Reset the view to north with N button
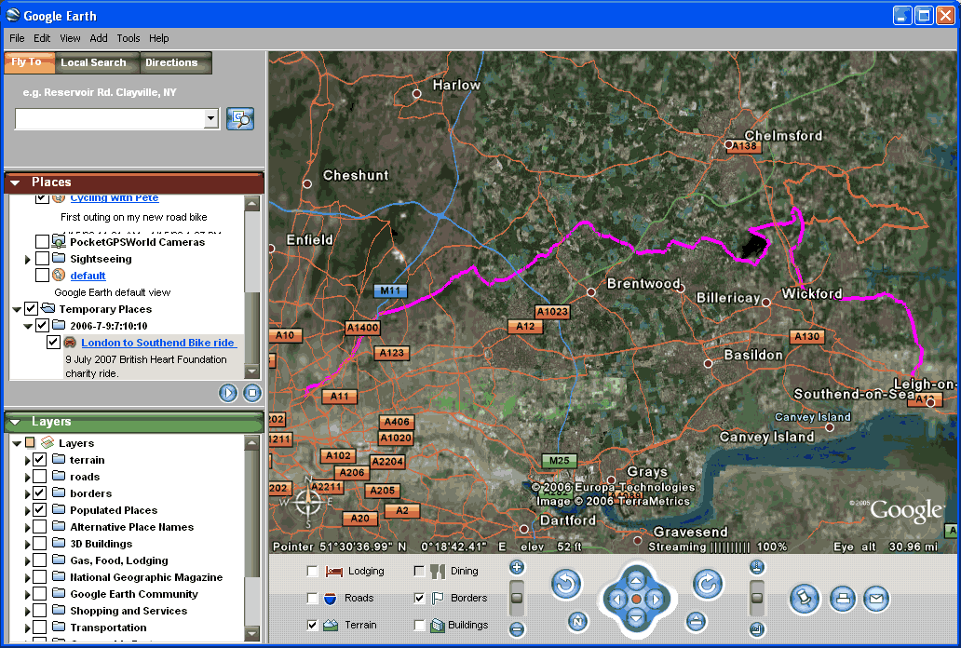This screenshot has width=961, height=648. pyautogui.click(x=577, y=622)
